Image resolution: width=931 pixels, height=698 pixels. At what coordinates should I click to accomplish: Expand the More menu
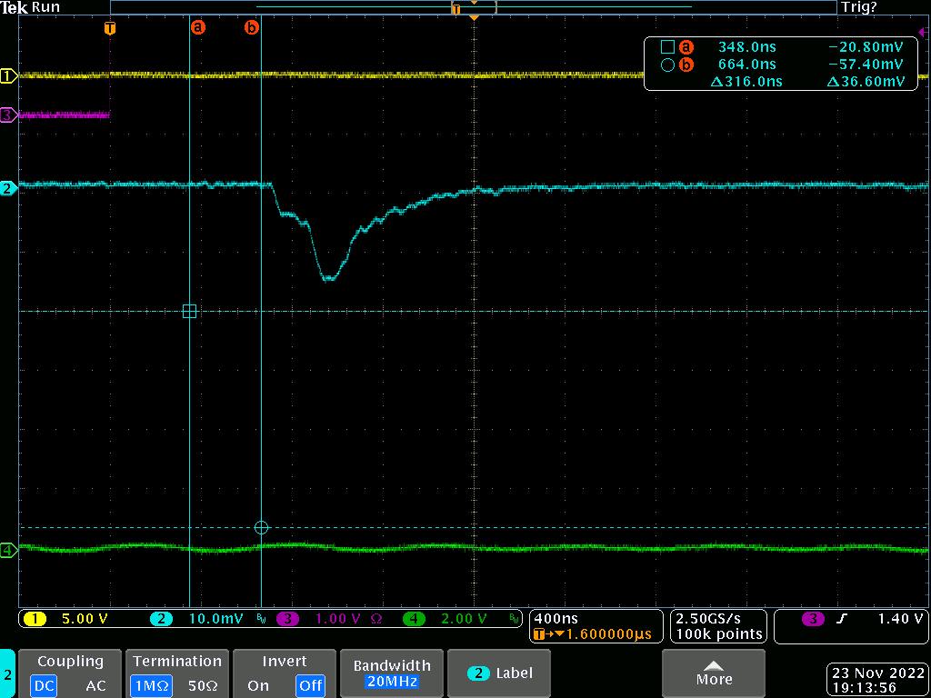713,673
